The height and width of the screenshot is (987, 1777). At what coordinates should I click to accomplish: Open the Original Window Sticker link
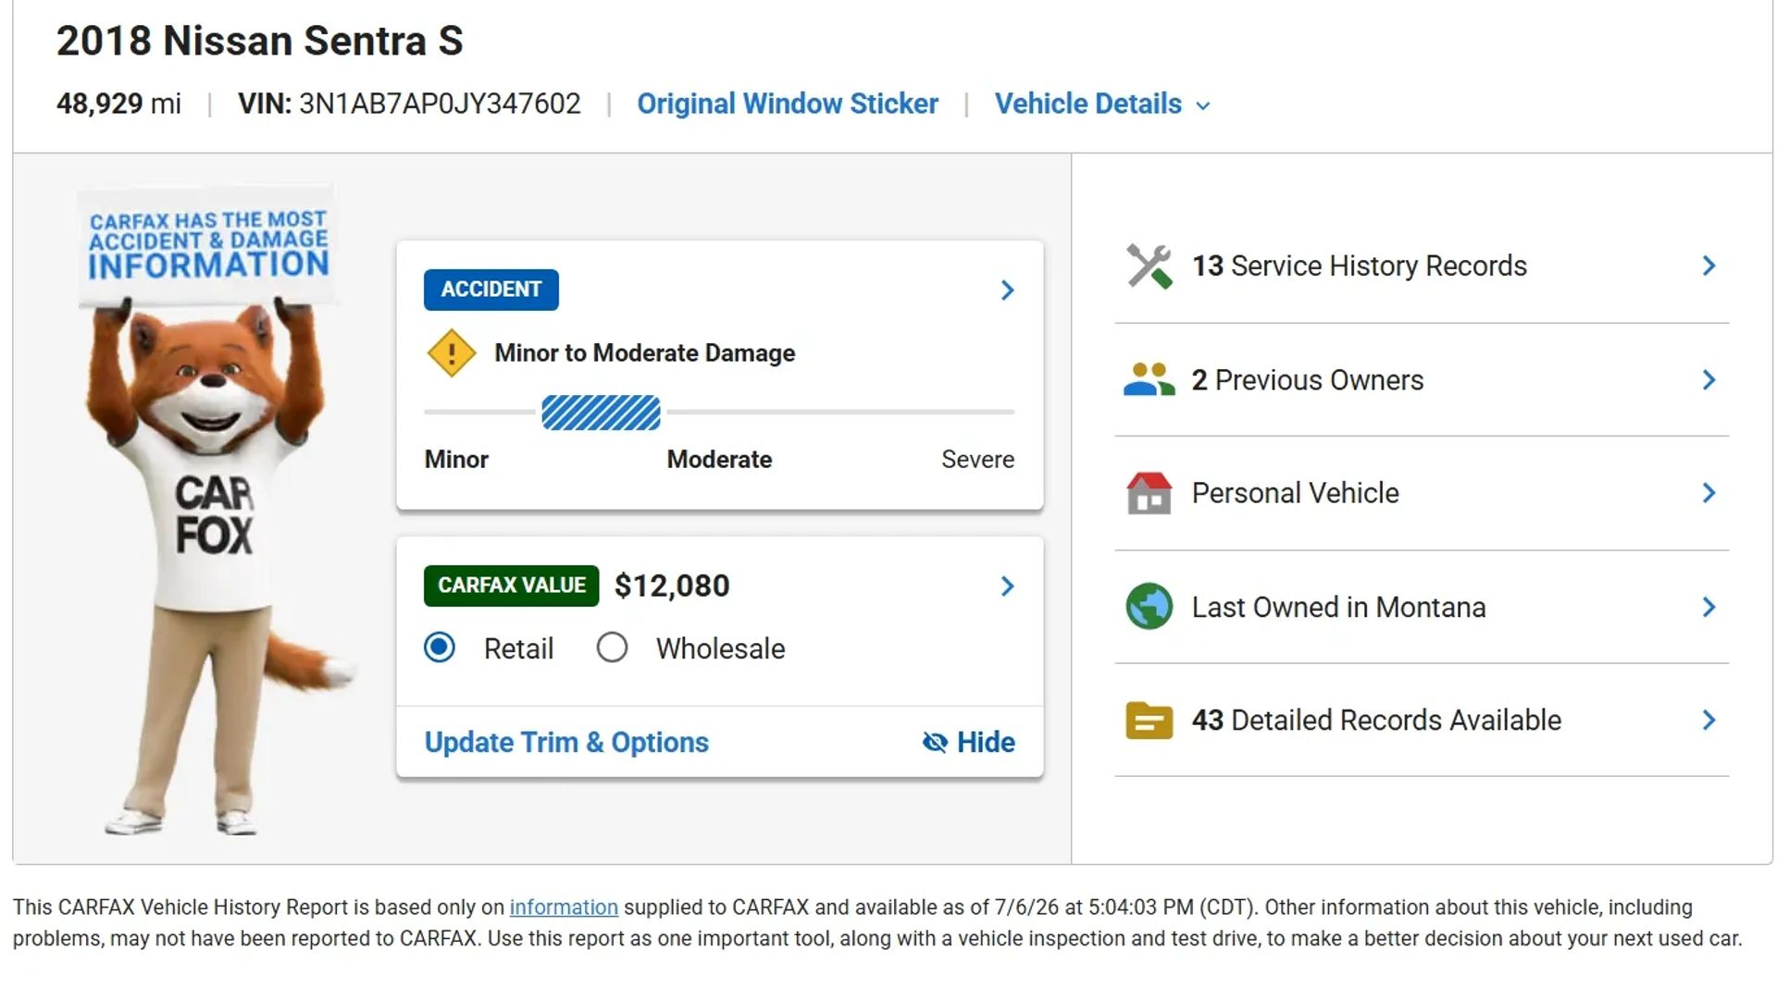point(788,104)
